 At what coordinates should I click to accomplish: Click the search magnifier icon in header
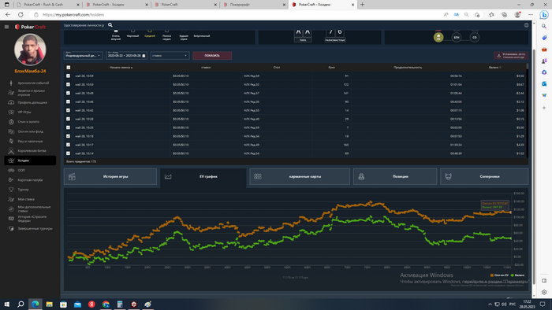click(110, 25)
